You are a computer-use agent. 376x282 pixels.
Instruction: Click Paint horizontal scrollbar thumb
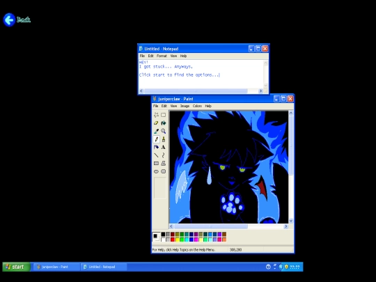pyautogui.click(x=211, y=226)
